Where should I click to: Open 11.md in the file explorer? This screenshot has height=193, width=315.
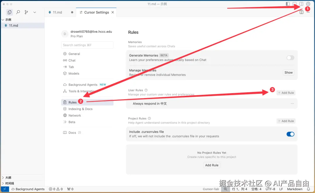click(22, 25)
